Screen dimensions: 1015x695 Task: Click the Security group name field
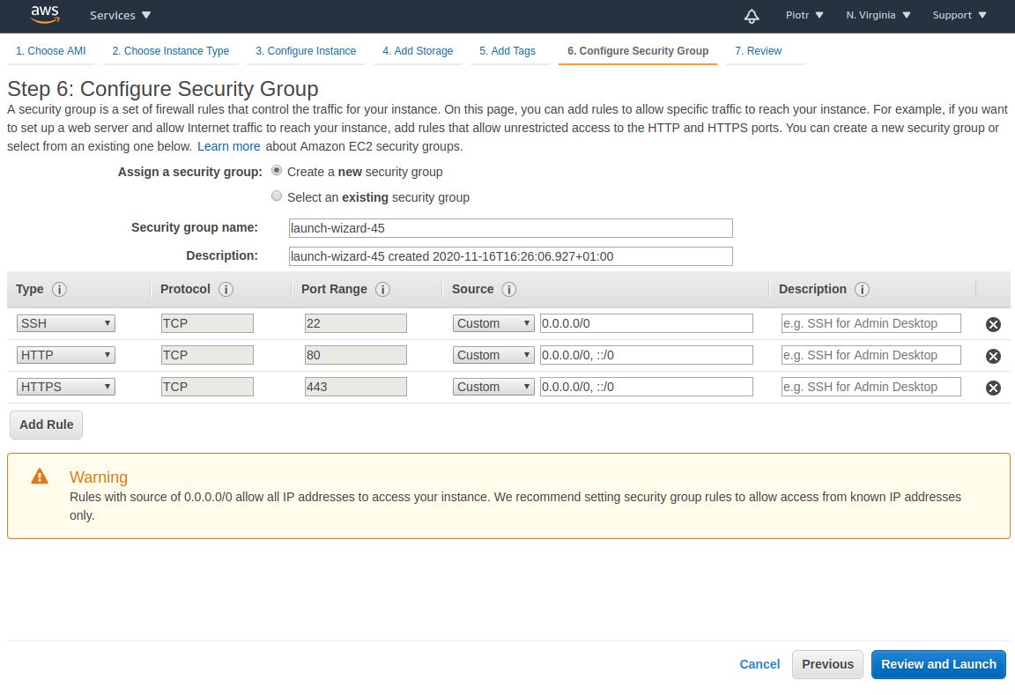coord(511,228)
